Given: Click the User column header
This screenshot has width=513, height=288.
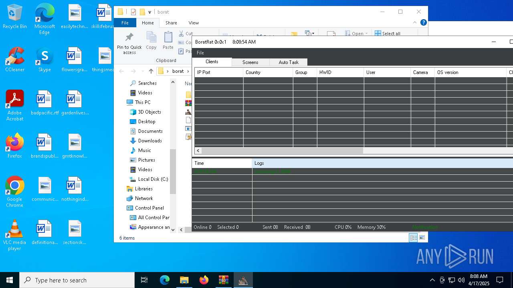Looking at the screenshot, I should tap(388, 72).
